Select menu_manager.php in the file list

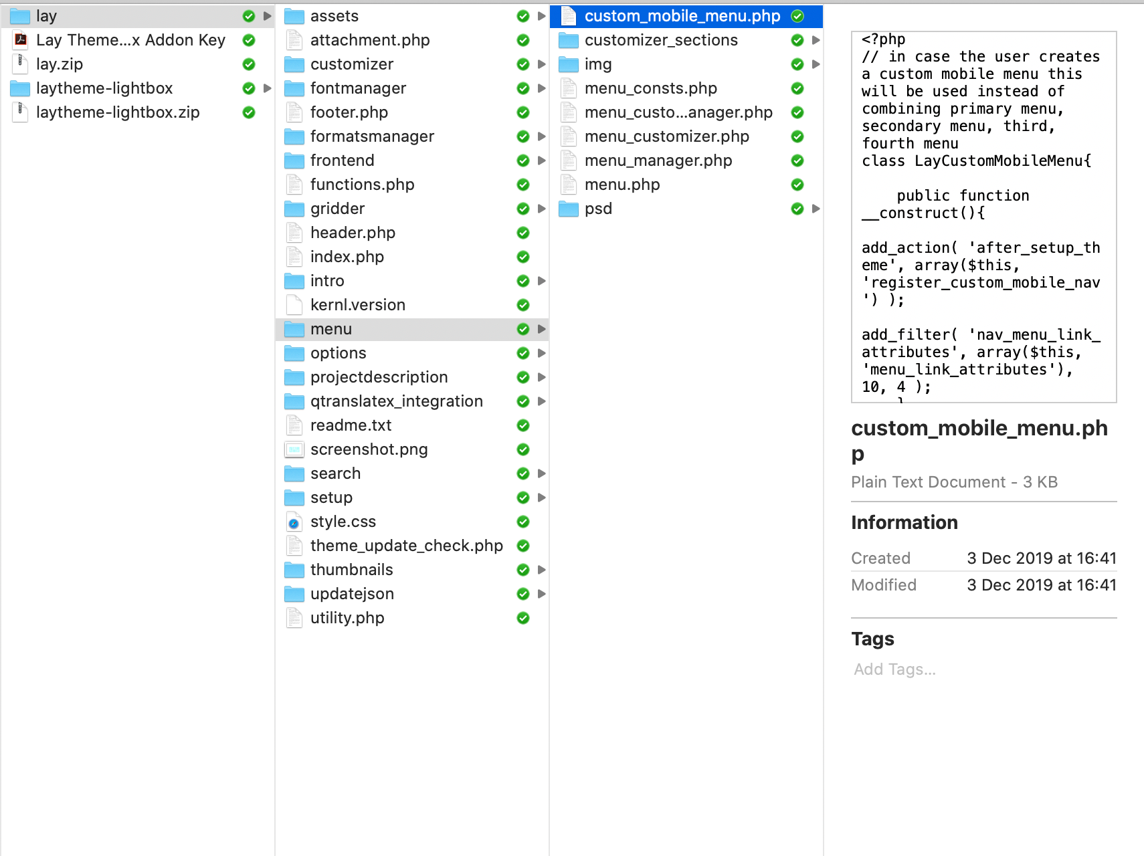click(658, 160)
